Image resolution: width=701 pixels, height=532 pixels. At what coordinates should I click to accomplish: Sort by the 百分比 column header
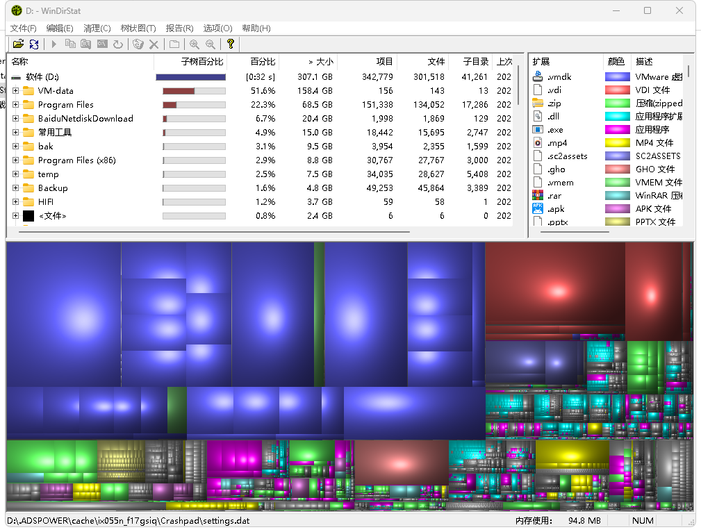point(262,62)
